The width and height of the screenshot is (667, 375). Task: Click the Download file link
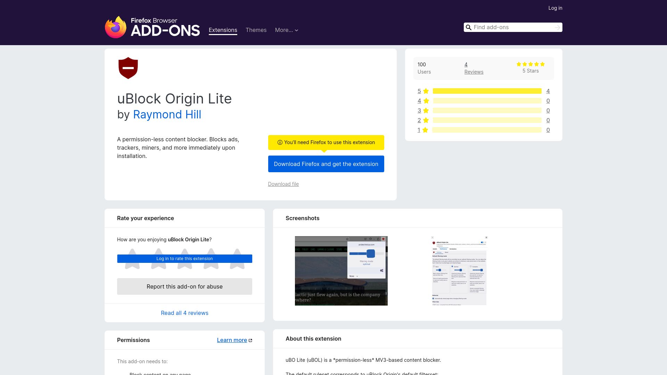(x=283, y=184)
